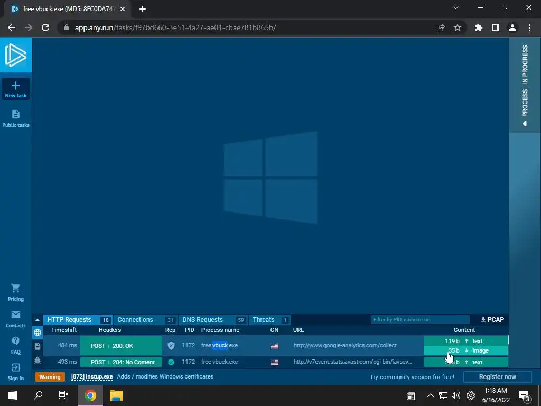This screenshot has width=541, height=406.
Task: Select the debug bug panel icon
Action: click(x=38, y=361)
